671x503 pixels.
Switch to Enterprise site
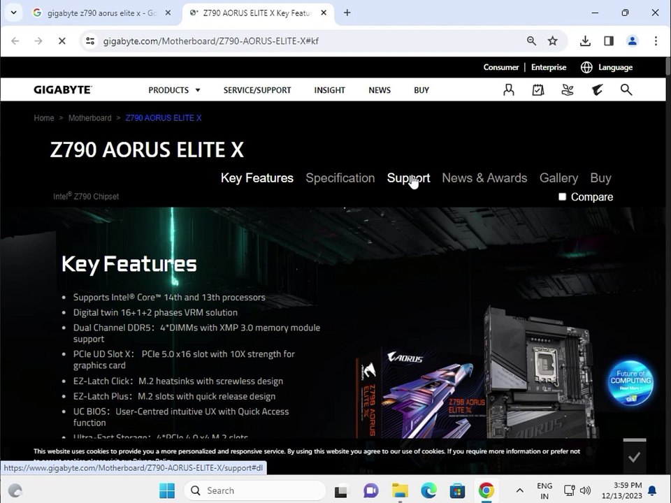point(548,67)
